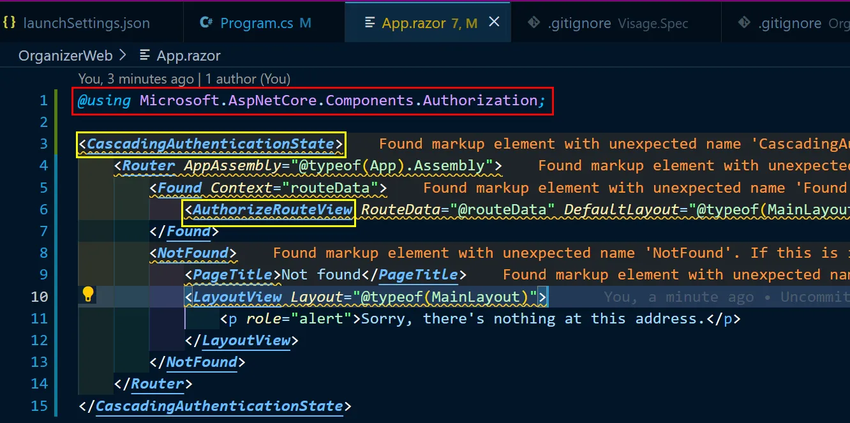Viewport: 850px width, 423px height.
Task: Click the JSON braces icon on launchSettings.json tab
Action: pos(10,23)
